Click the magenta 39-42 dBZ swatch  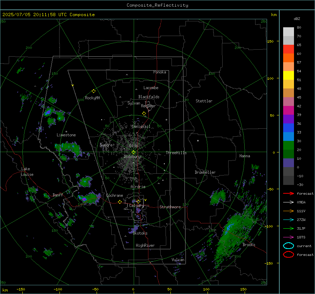point(288,110)
